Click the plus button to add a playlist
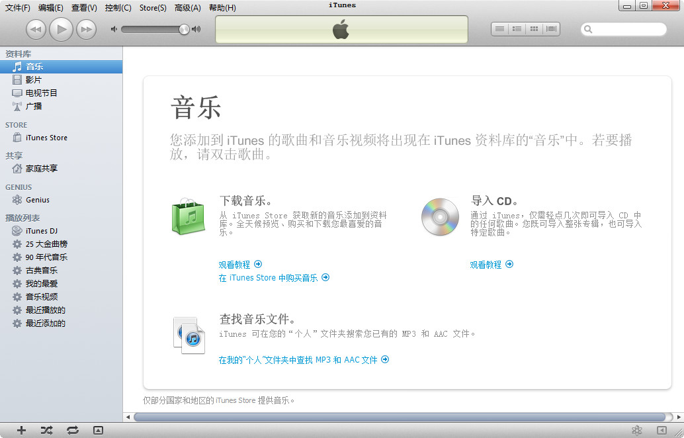Screen dimensions: 684x438 click(21, 431)
